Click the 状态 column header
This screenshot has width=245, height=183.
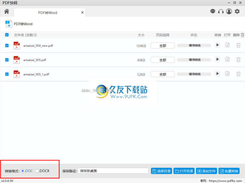point(194,35)
